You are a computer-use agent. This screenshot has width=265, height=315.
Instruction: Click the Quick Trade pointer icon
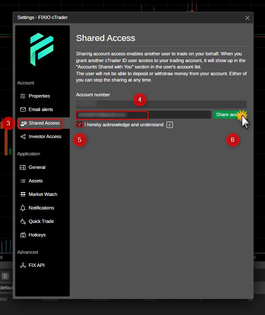click(x=23, y=221)
